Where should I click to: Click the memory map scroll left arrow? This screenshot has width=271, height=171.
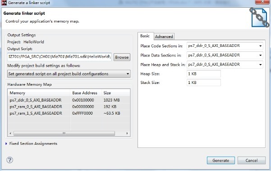click(10, 133)
